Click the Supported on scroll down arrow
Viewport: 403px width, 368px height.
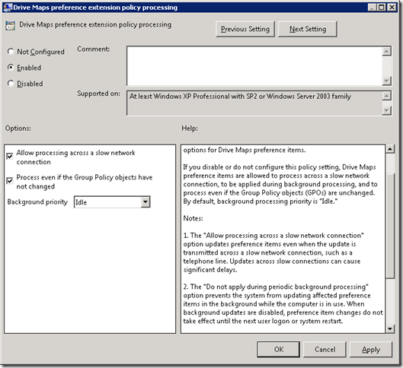coord(386,110)
